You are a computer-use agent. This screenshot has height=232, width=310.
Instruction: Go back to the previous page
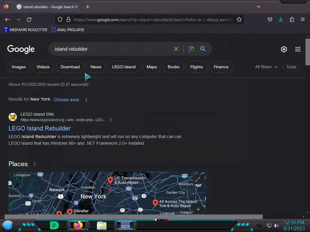point(7,20)
